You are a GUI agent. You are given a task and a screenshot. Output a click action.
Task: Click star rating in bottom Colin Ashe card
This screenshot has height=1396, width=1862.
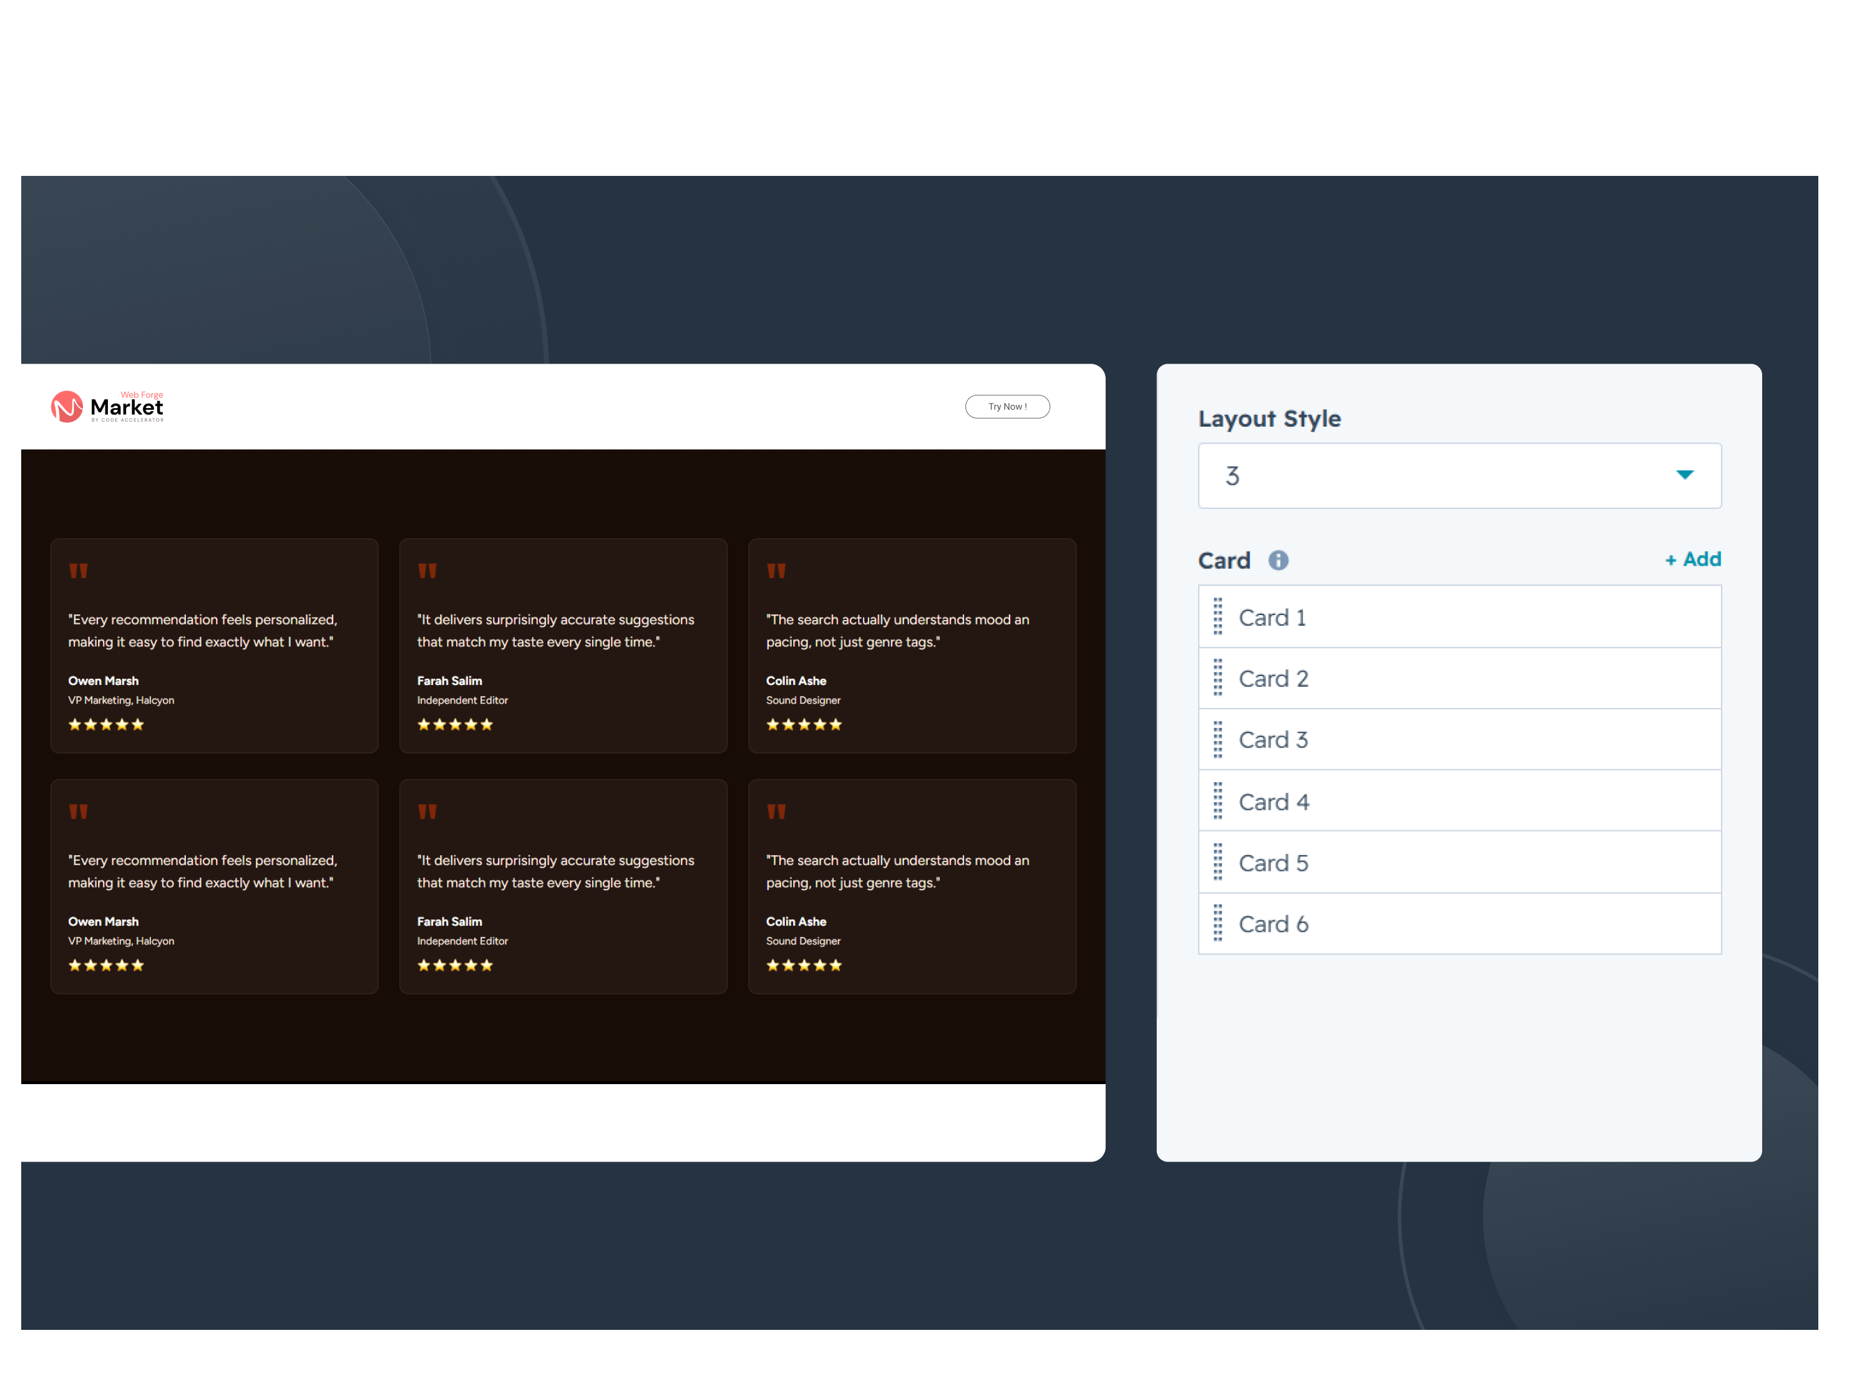click(x=804, y=965)
